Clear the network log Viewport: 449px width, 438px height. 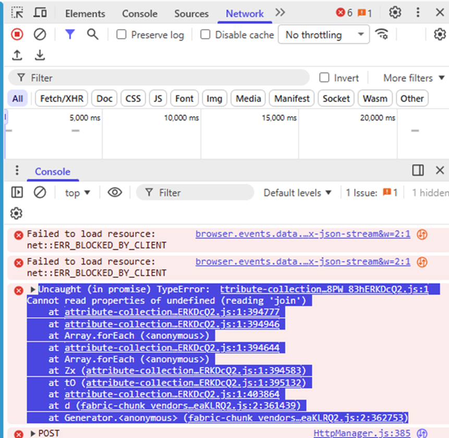(40, 34)
